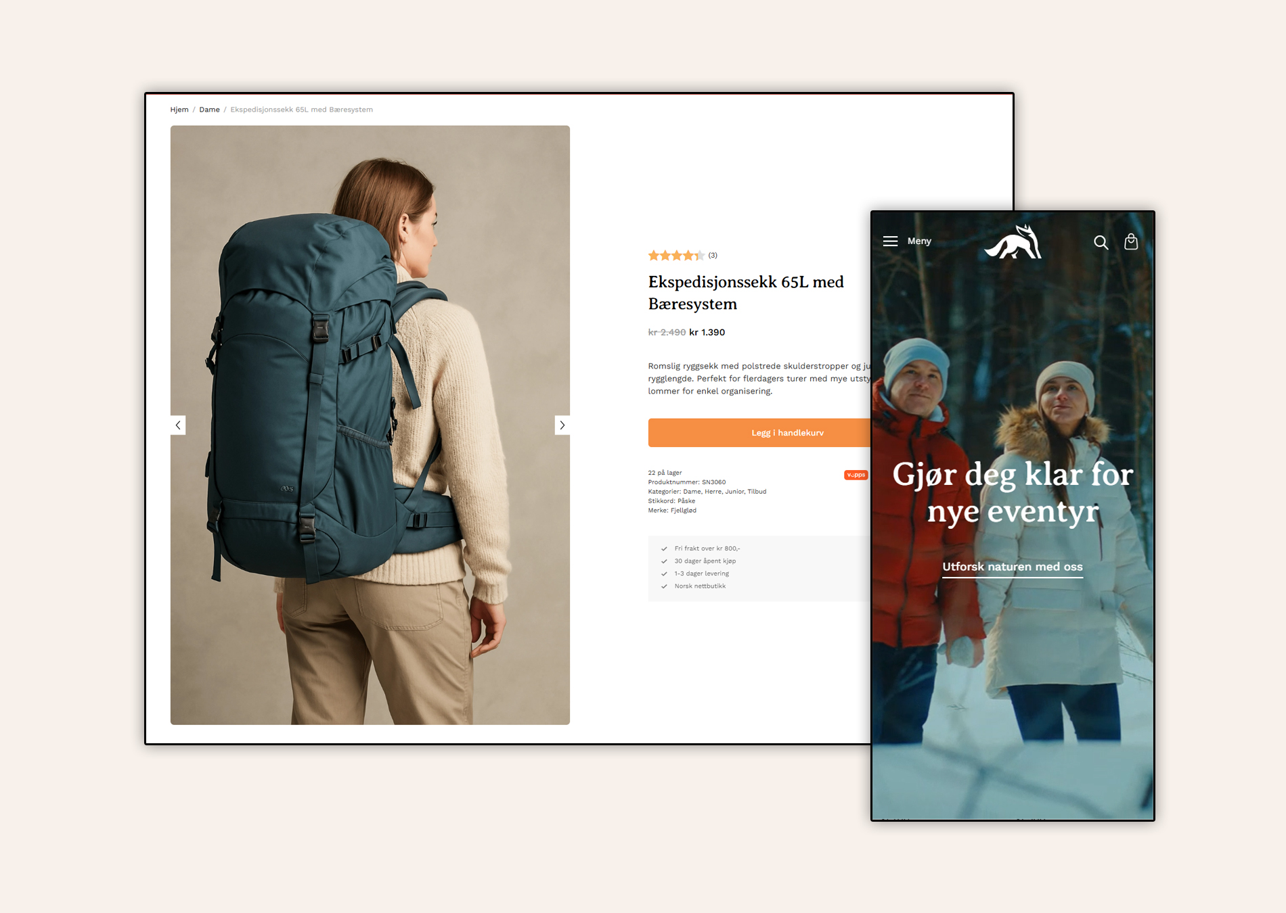Open the Dame link in Kategorier
The width and height of the screenshot is (1286, 913).
[x=692, y=492]
